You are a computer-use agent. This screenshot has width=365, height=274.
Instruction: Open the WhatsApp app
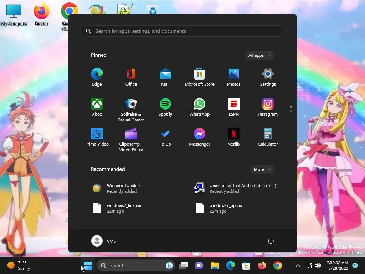(200, 107)
